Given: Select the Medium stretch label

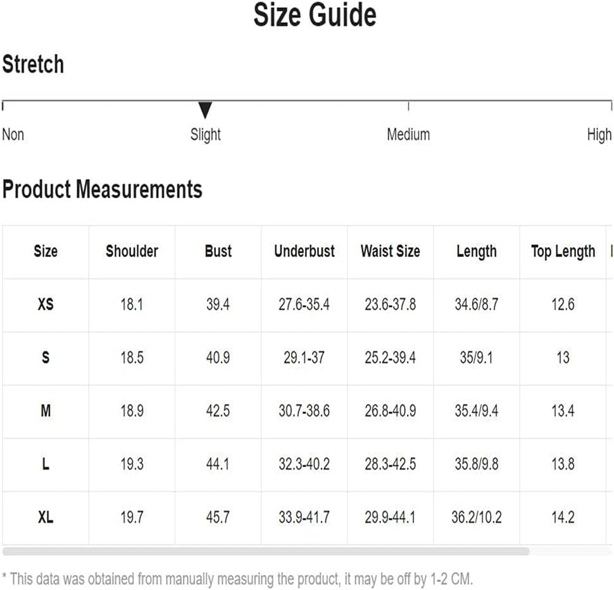Looking at the screenshot, I should pos(408,134).
